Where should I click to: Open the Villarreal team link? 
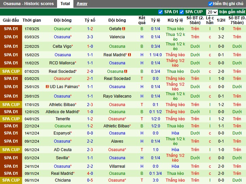point(117,166)
